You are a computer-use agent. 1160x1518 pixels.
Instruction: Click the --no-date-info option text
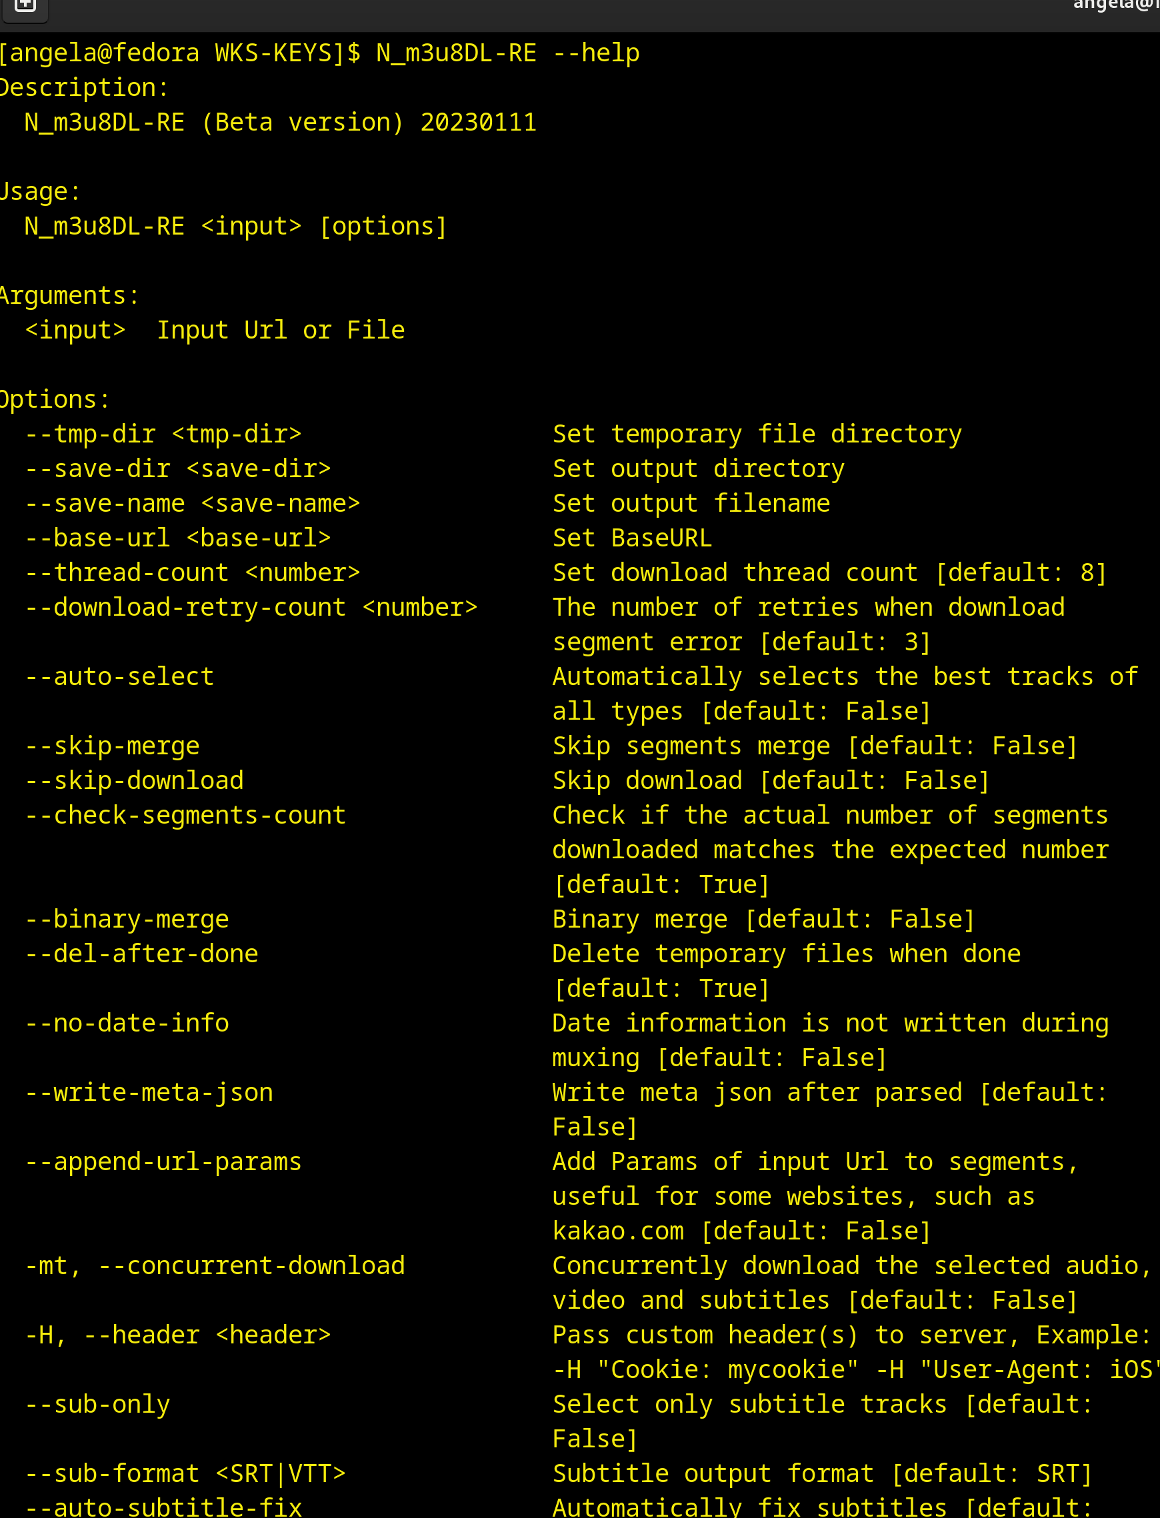[x=127, y=1023]
